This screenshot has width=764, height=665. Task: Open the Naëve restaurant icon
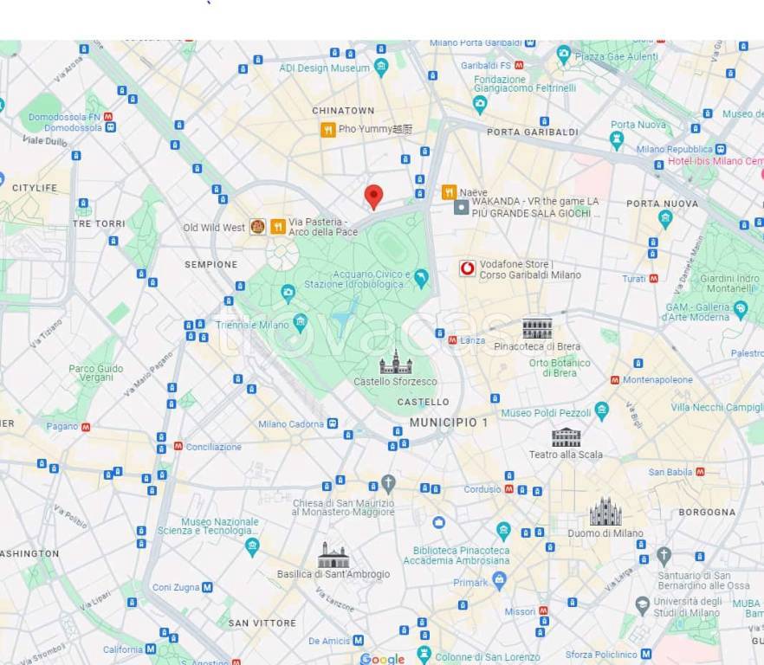[449, 192]
